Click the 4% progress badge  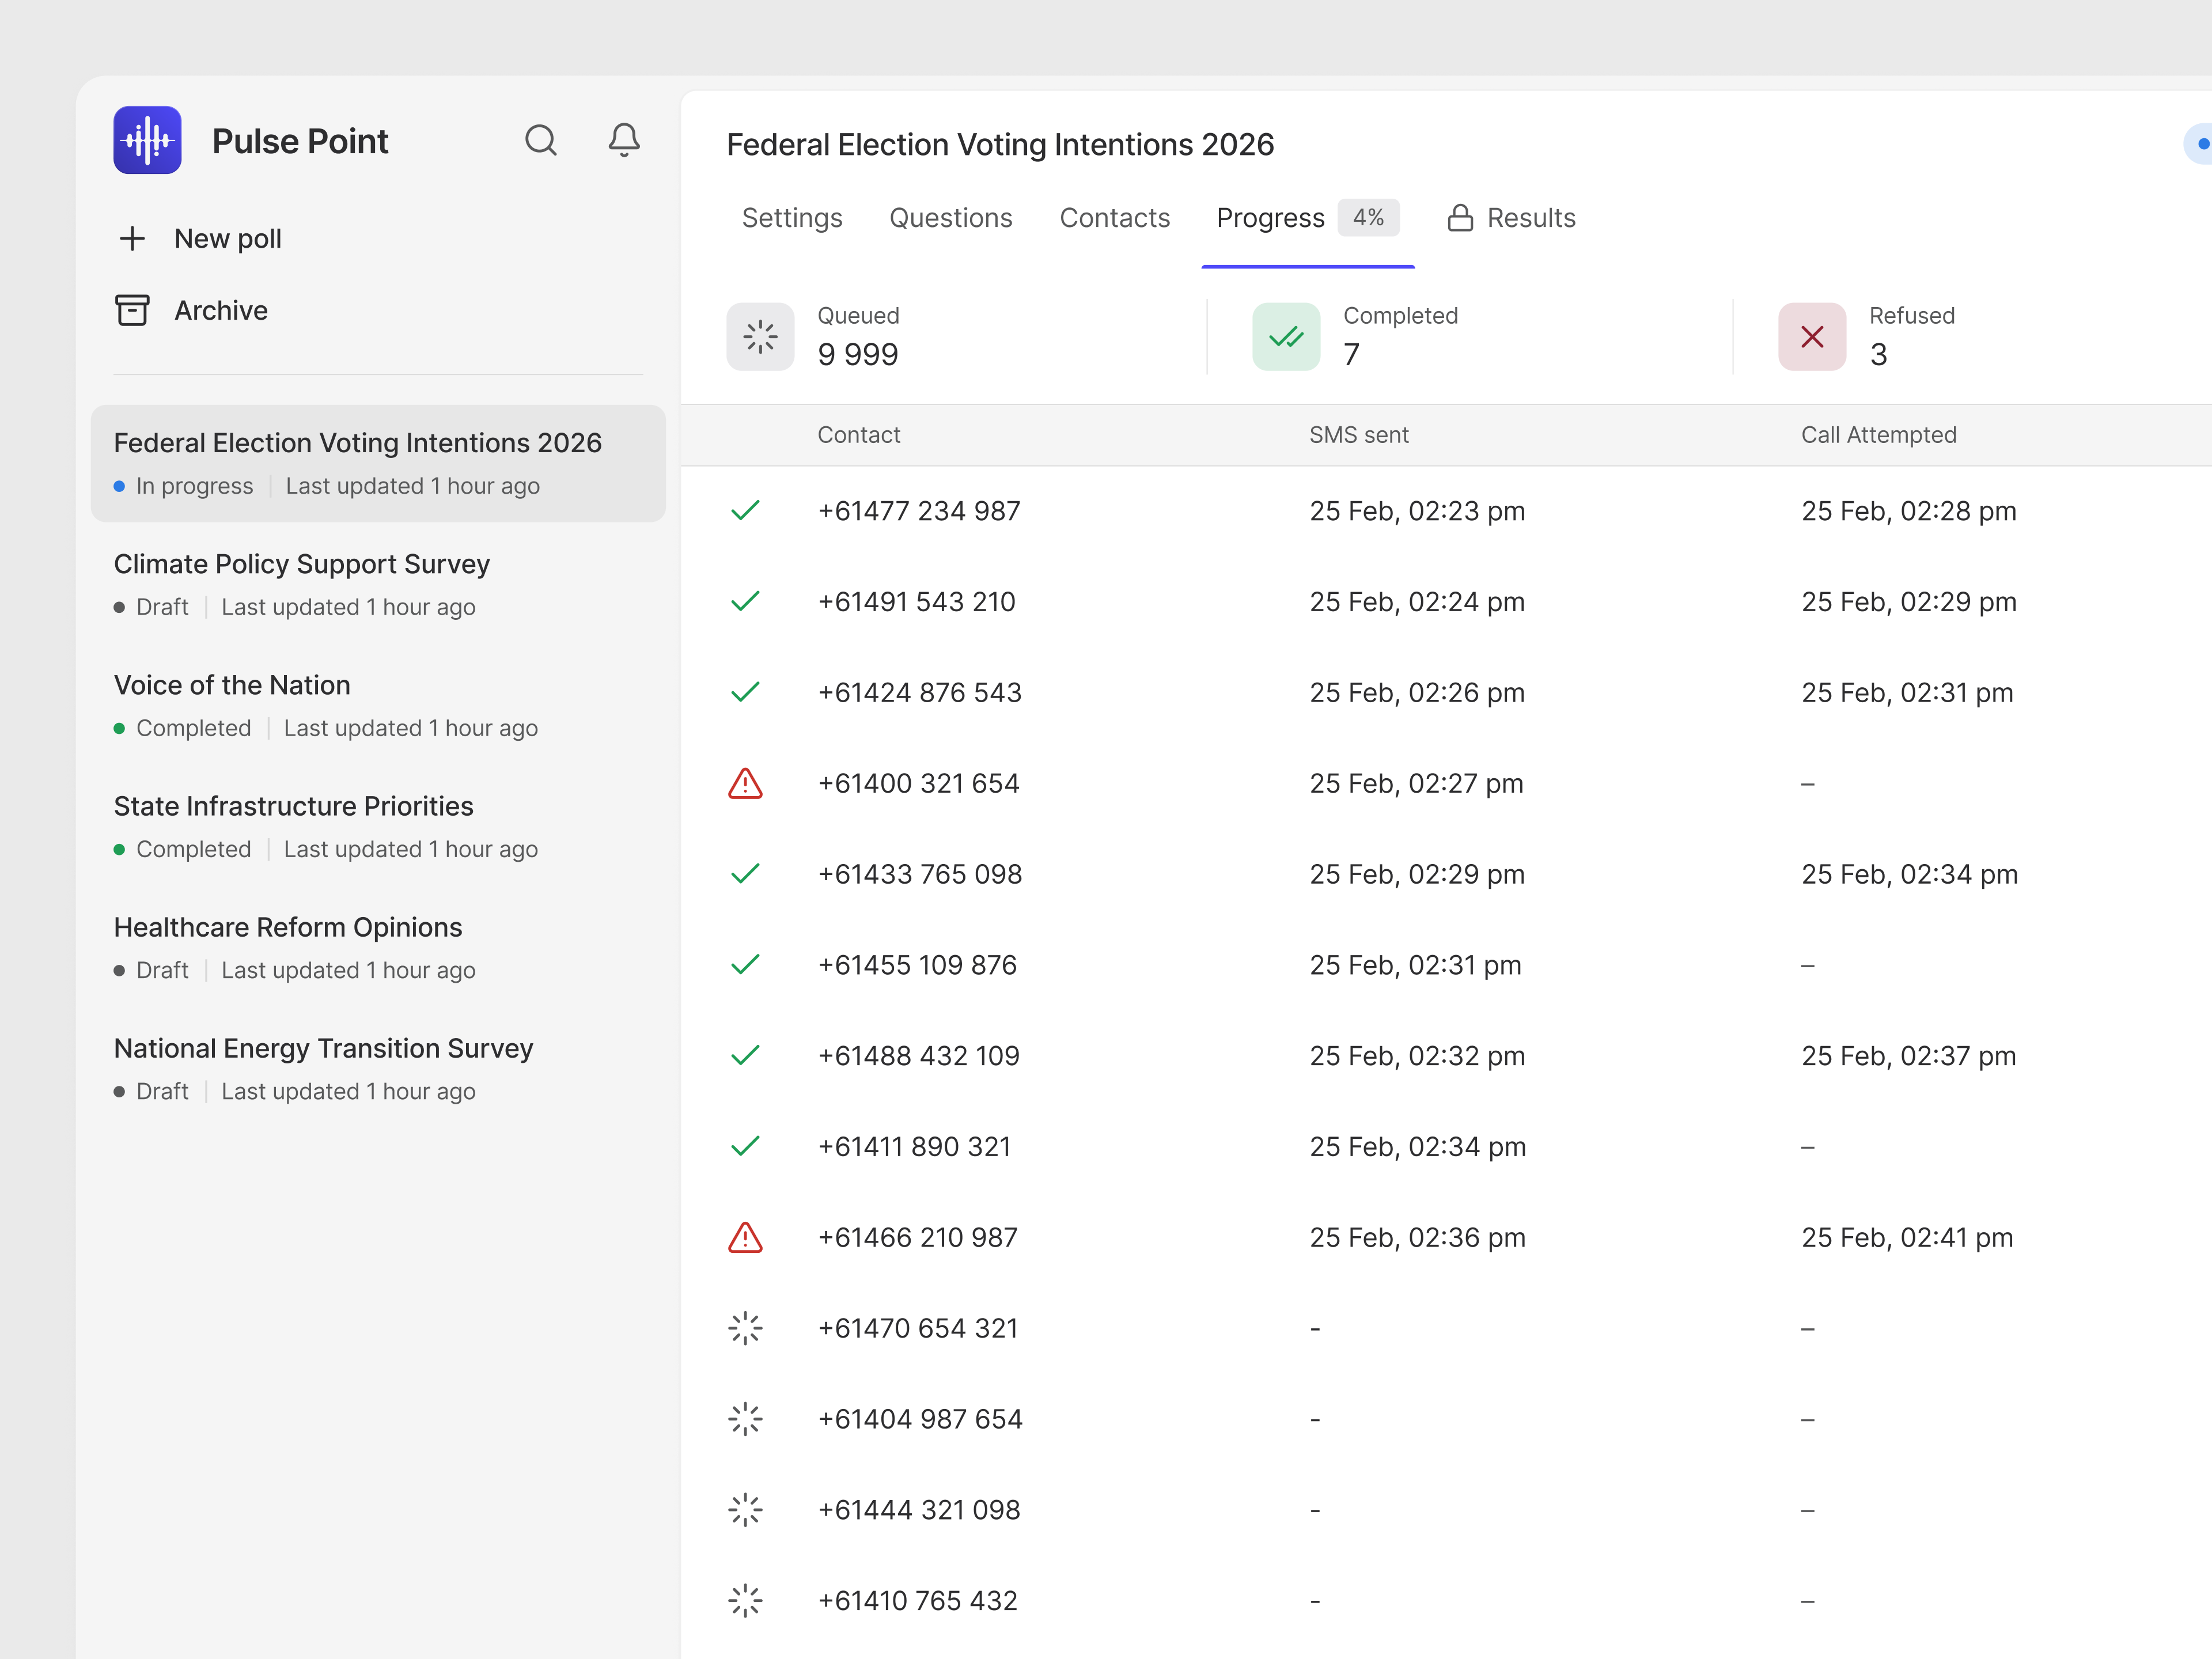tap(1368, 217)
